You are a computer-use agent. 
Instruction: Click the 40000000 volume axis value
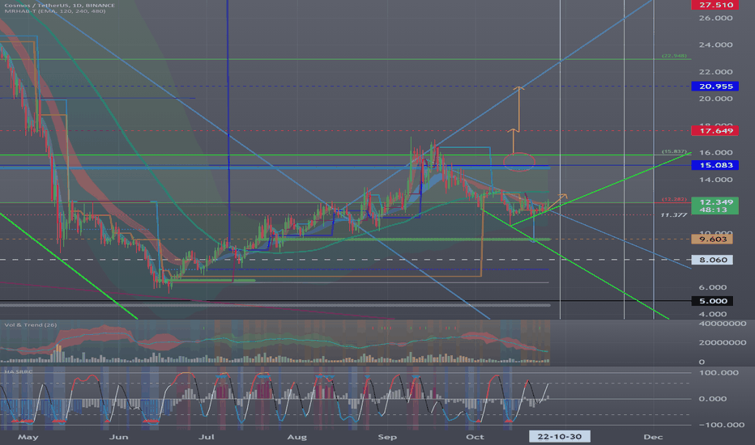point(723,324)
